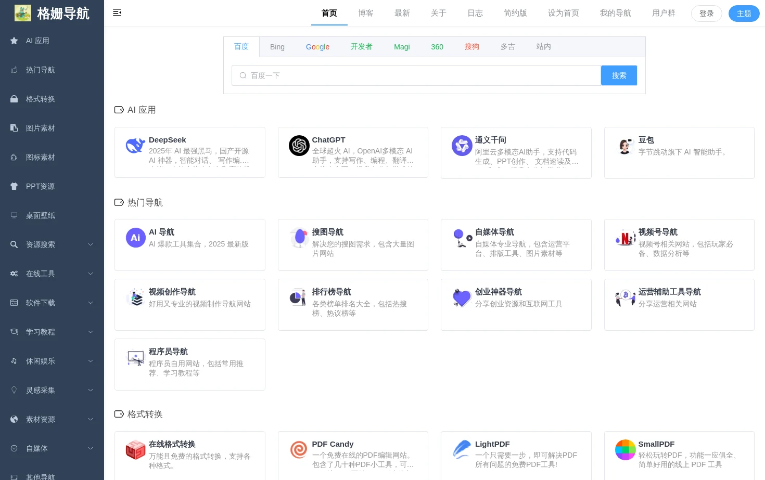Go to 图片素材 in the sidebar
Screen dimensions: 765x480
[52, 128]
